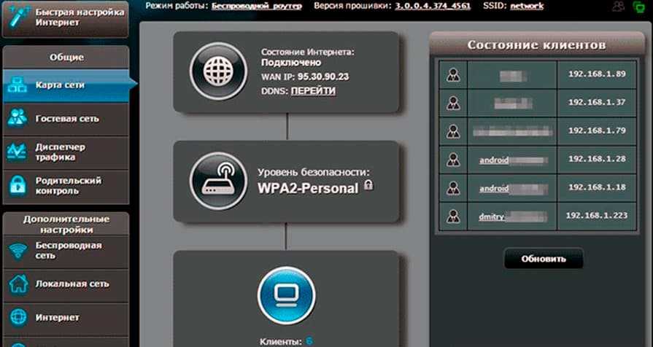Open the Карта сети menu item
Image resolution: width=653 pixels, height=347 pixels.
pos(66,85)
